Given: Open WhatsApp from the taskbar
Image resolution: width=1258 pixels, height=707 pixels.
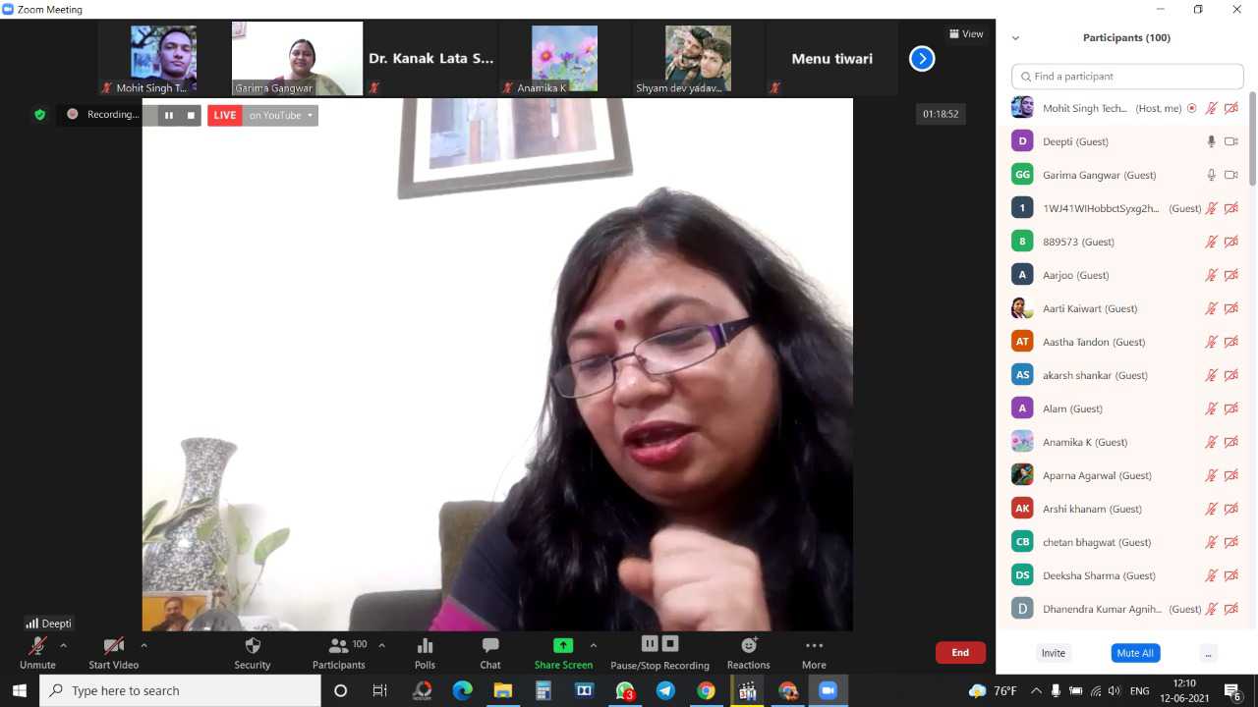Looking at the screenshot, I should click(625, 690).
